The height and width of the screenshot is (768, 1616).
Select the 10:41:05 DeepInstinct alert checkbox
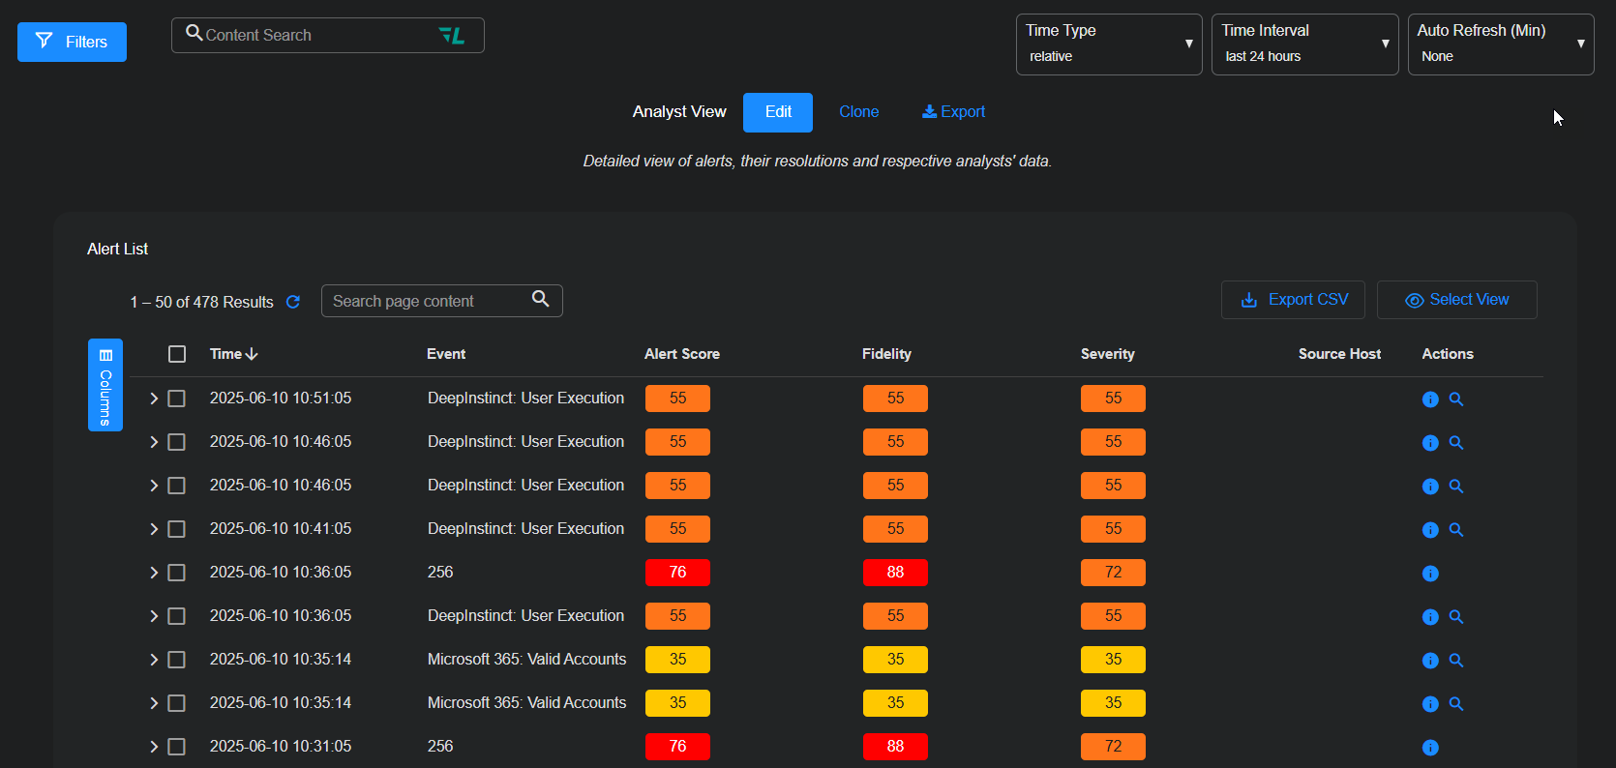pos(177,529)
